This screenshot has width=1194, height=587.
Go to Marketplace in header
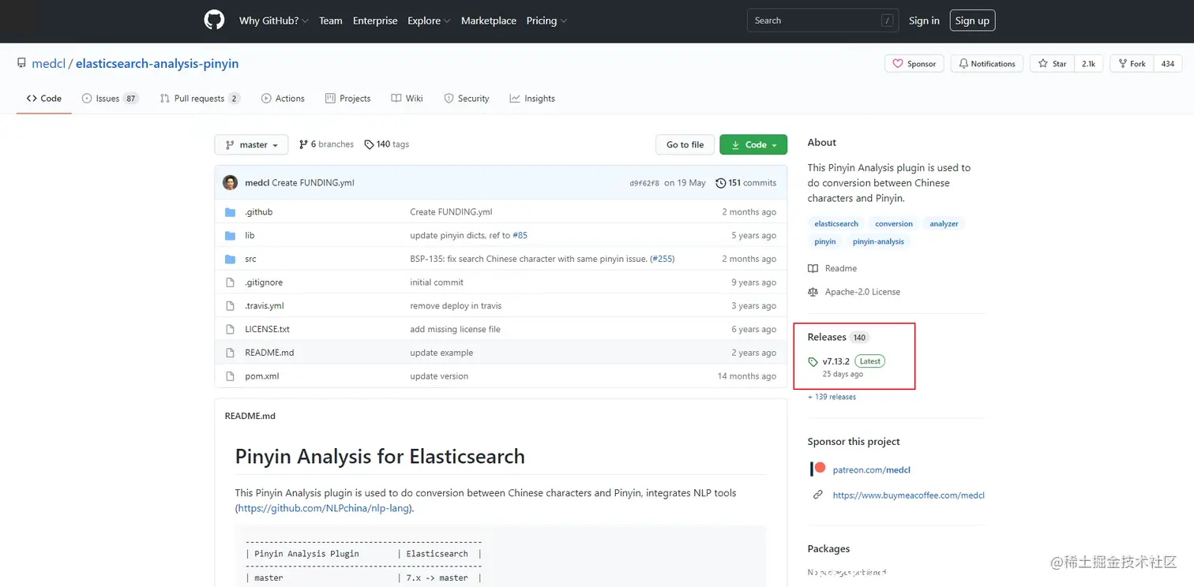point(489,21)
